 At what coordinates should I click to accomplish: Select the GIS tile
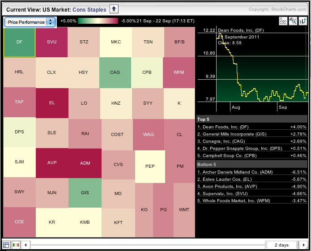85,193
